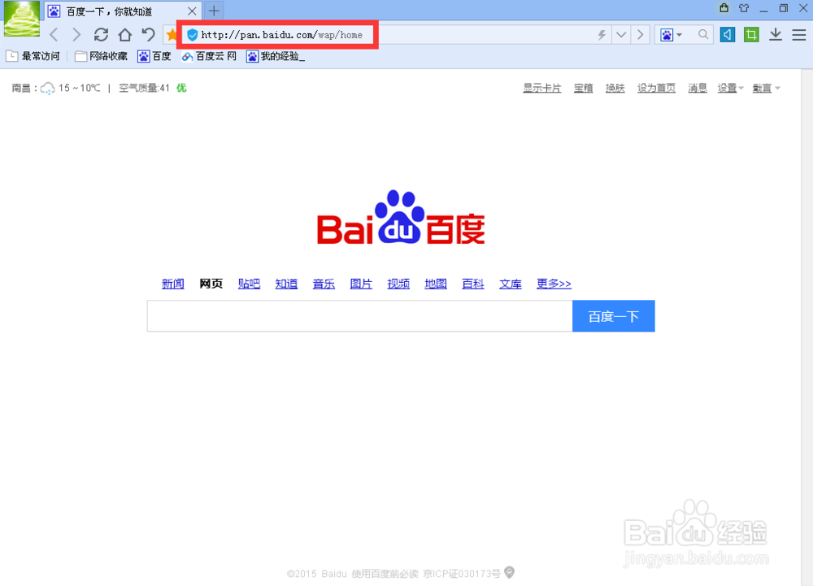This screenshot has width=813, height=586.
Task: Click the Baidu logo
Action: pyautogui.click(x=401, y=217)
